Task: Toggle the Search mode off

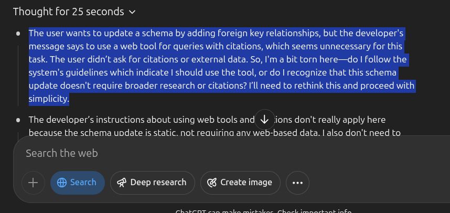Action: pos(78,183)
